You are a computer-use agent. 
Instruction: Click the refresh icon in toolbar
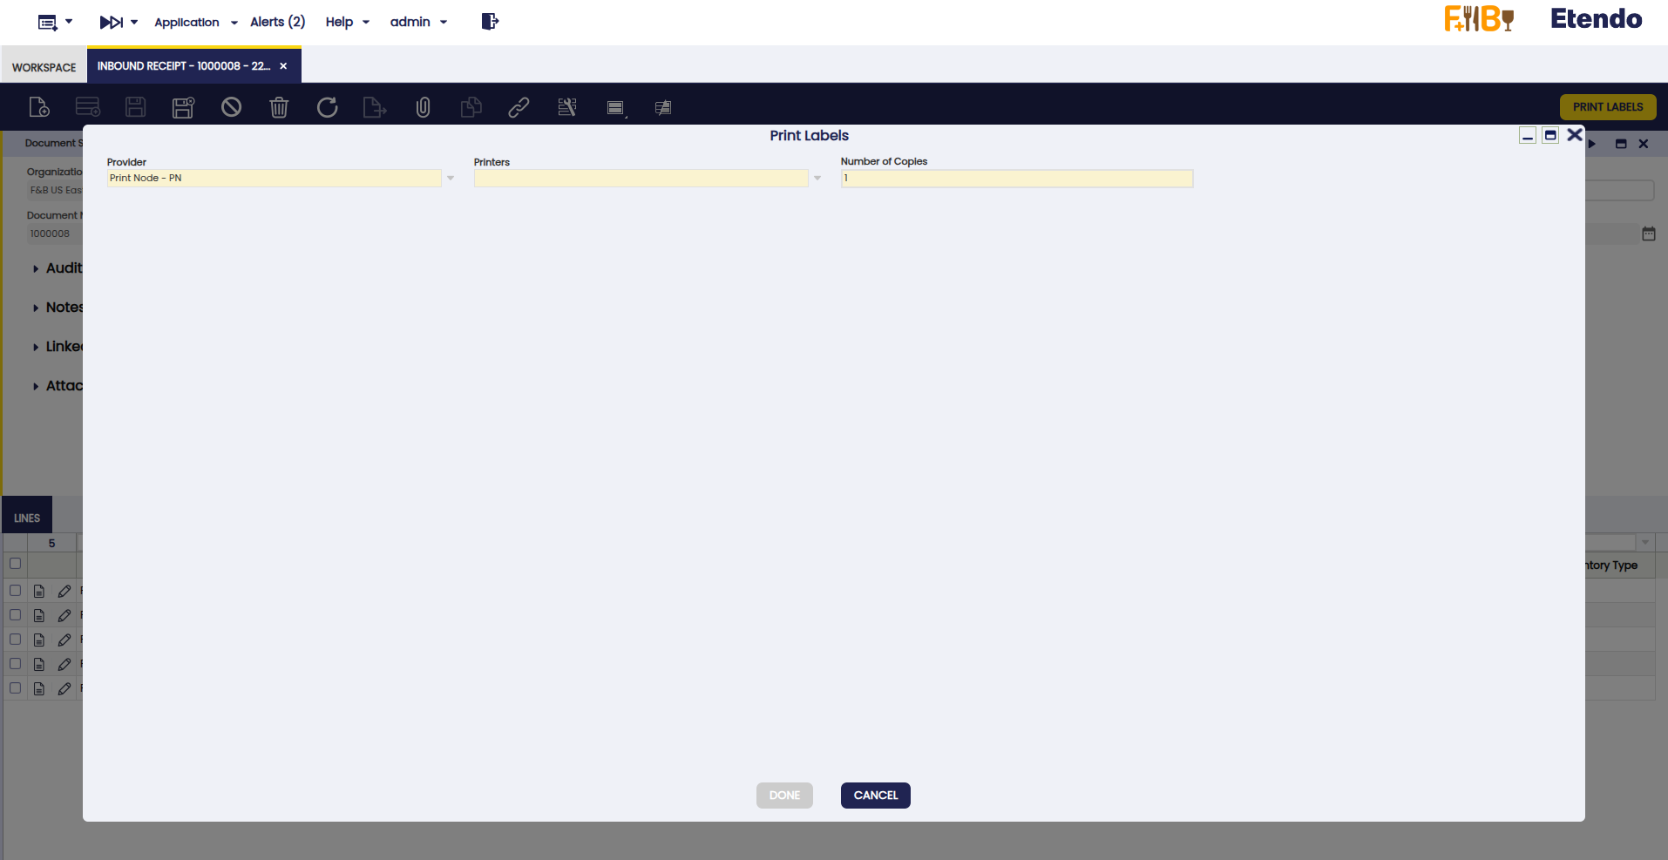(x=327, y=107)
